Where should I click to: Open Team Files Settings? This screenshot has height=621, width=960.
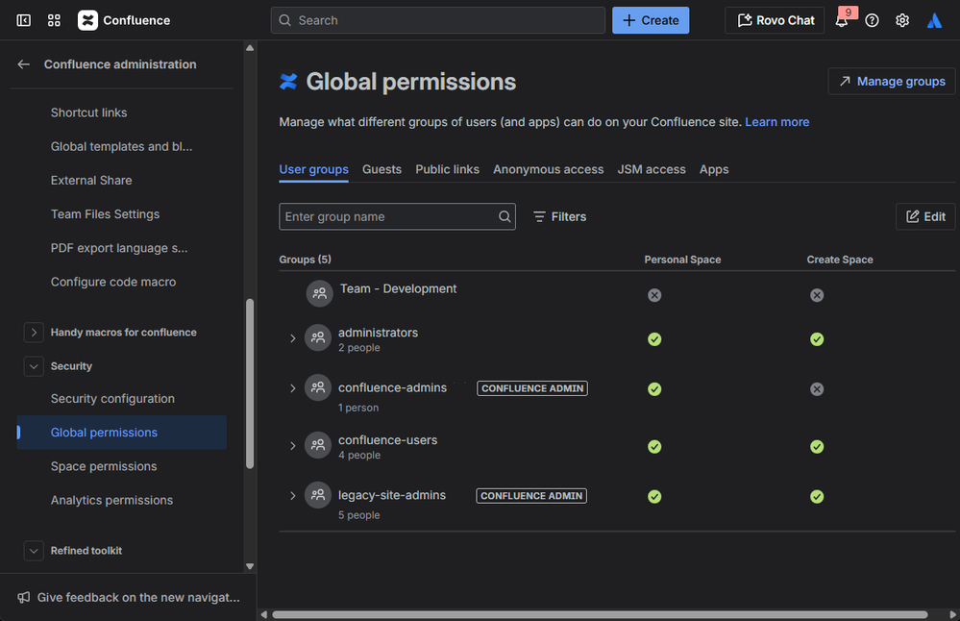point(106,214)
